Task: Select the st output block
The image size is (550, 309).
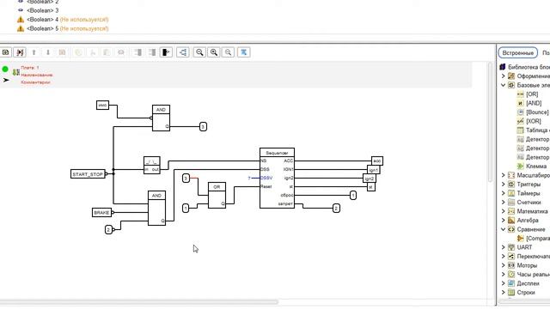Action: [371, 187]
